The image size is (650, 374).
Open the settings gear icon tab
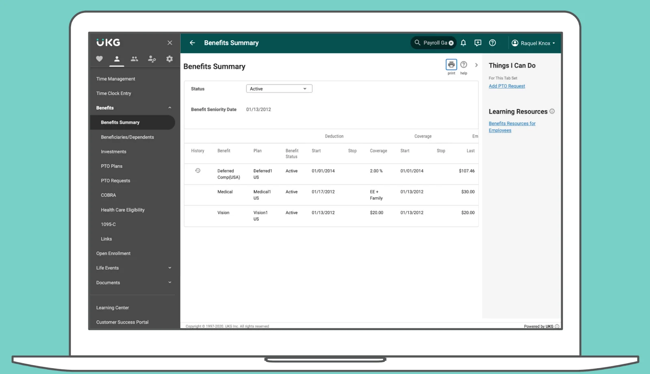pyautogui.click(x=169, y=59)
